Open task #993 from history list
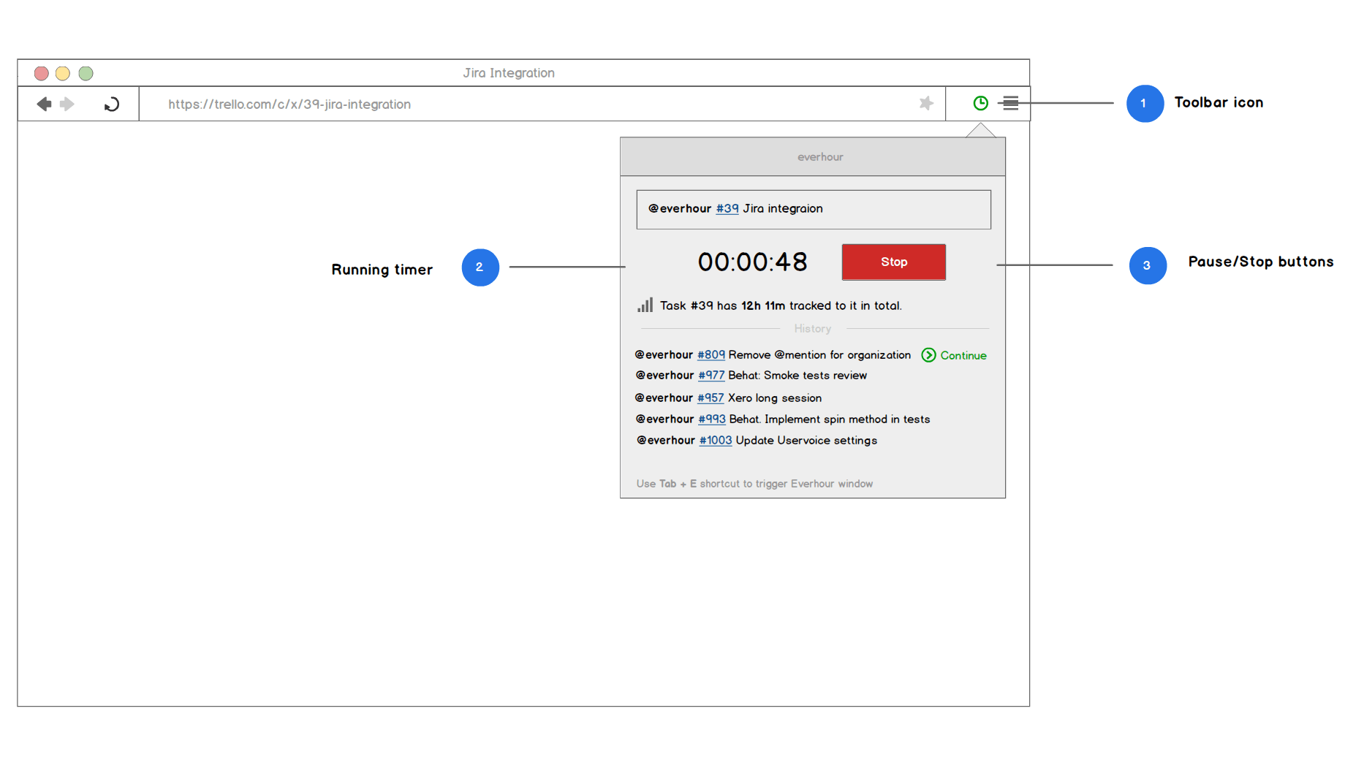Viewport: 1345px width, 760px height. pyautogui.click(x=711, y=419)
